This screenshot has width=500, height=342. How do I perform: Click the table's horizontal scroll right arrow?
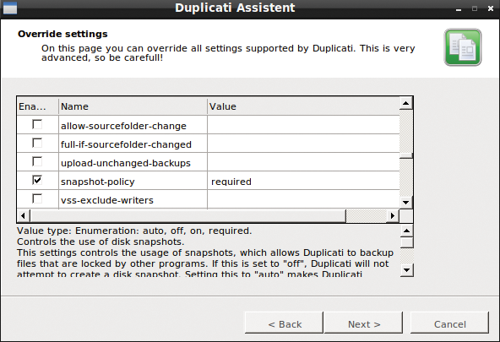point(393,216)
